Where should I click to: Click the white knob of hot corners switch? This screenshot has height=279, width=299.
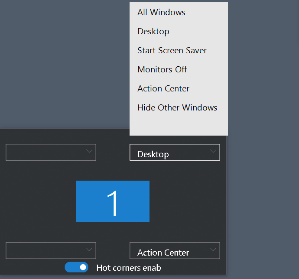[x=83, y=267]
